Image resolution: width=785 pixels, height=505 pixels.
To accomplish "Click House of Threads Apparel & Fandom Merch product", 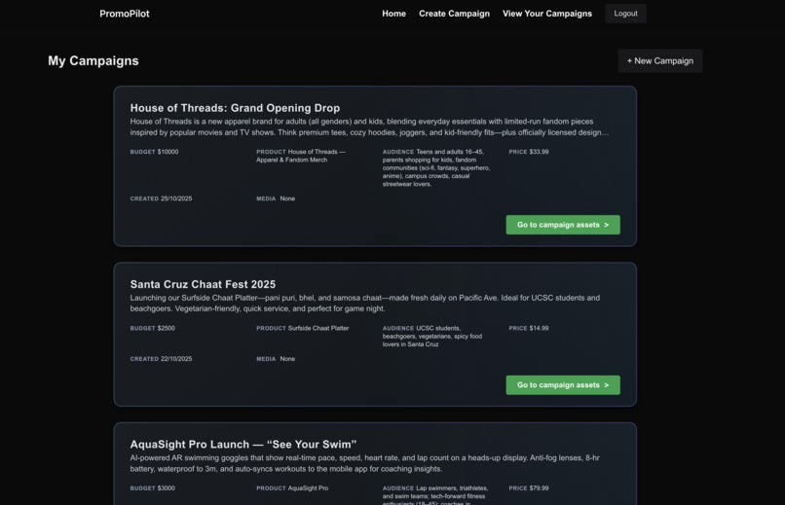I will pos(301,156).
